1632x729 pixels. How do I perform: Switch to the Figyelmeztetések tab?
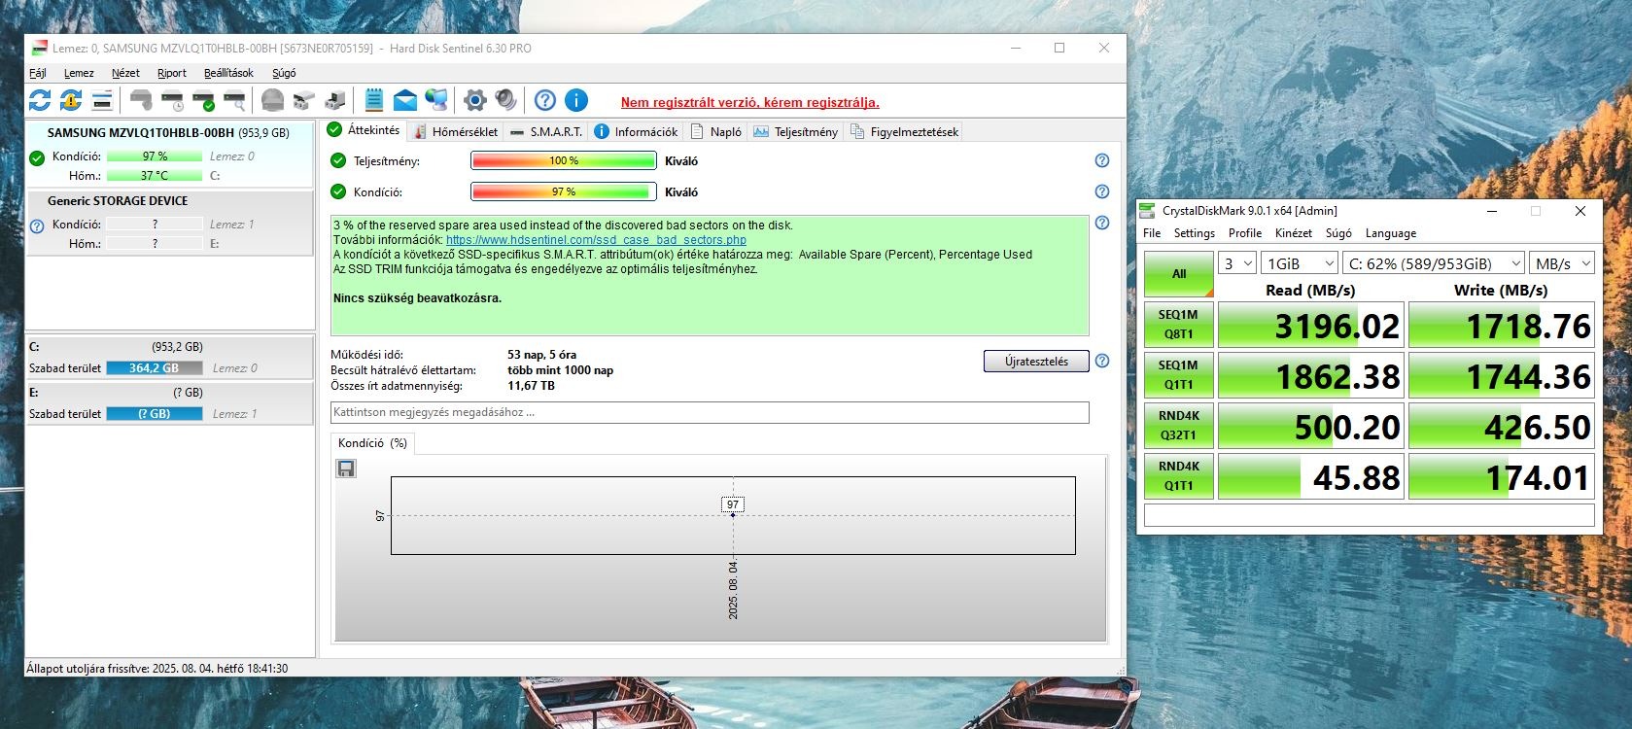(x=904, y=131)
